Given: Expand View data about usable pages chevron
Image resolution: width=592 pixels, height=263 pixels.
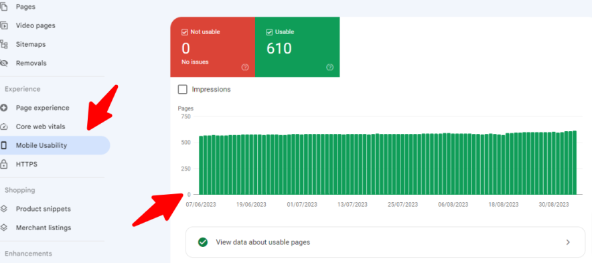Looking at the screenshot, I should click(x=568, y=242).
